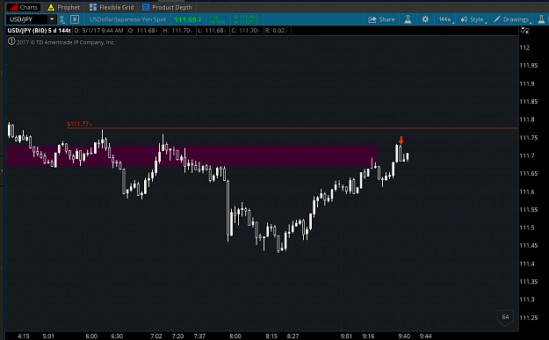
Task: Click the 7:02 time axis label
Action: [x=156, y=336]
